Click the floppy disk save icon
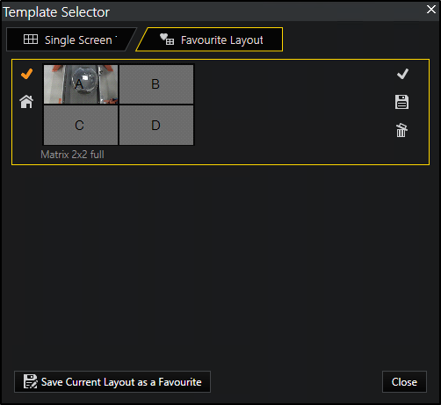The width and height of the screenshot is (441, 405). (401, 102)
